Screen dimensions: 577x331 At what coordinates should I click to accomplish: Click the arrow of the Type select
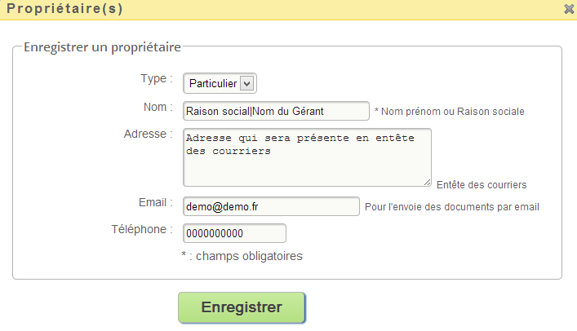247,83
